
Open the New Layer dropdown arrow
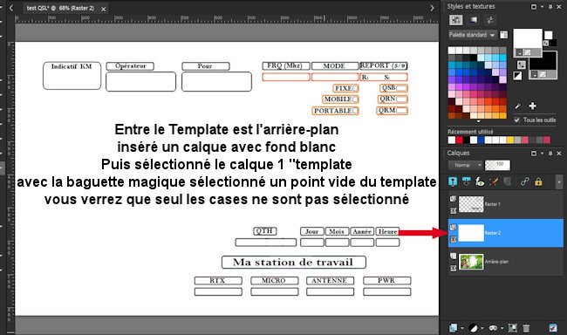tap(461, 328)
